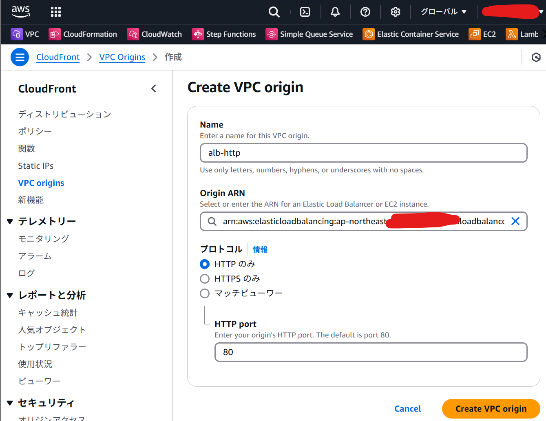Open 新機能 in sidebar
The height and width of the screenshot is (421, 546).
pos(31,200)
